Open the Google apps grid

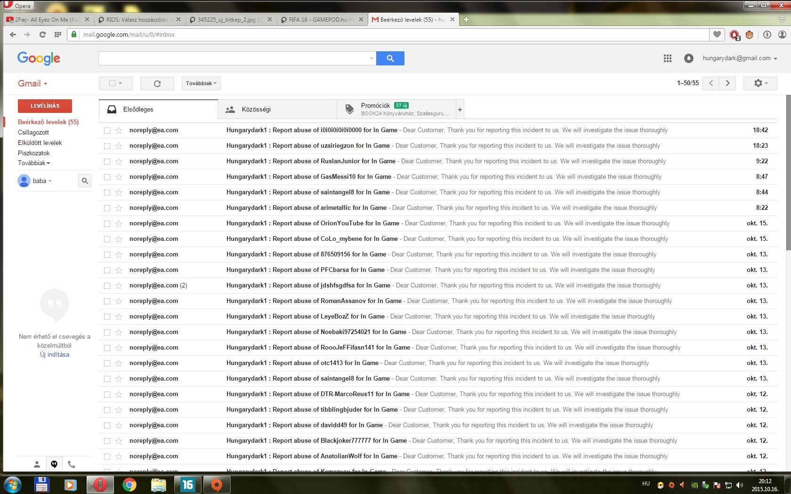point(668,58)
